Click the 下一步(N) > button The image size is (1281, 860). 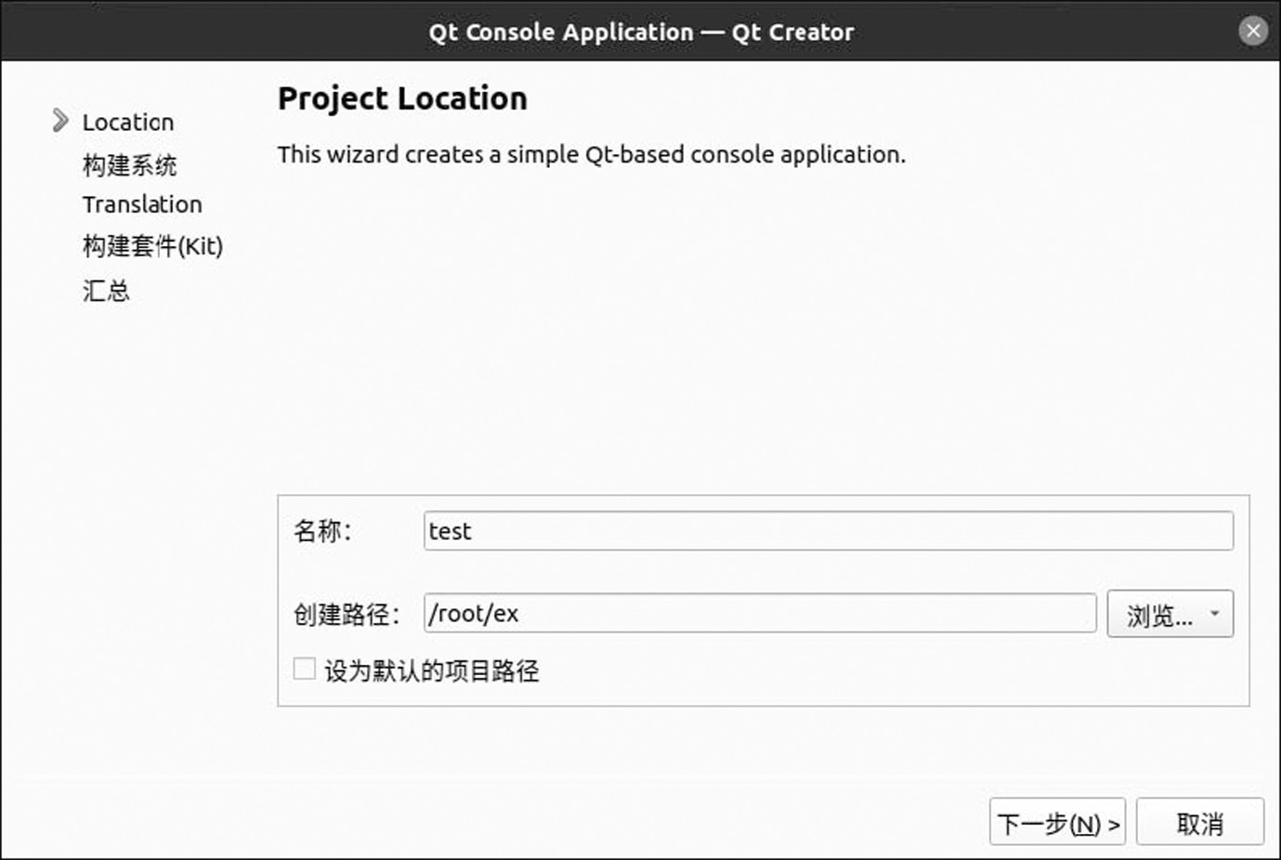1057,822
